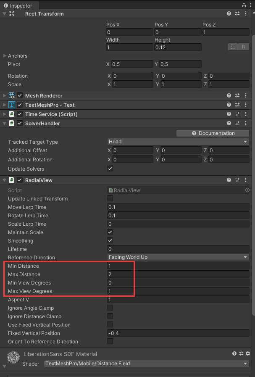Enable Ignore Angle Clamp checkbox

click(110, 308)
